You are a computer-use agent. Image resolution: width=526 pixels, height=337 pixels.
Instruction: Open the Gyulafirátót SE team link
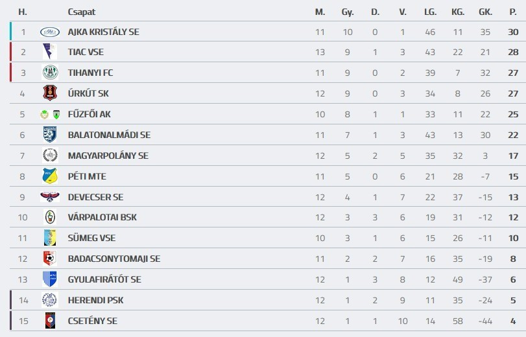click(x=104, y=279)
